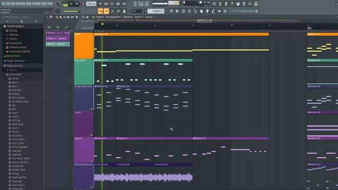Viewport: 338px width, 190px height.
Task: Select the playlist magnet snap icon
Action: (51, 17)
